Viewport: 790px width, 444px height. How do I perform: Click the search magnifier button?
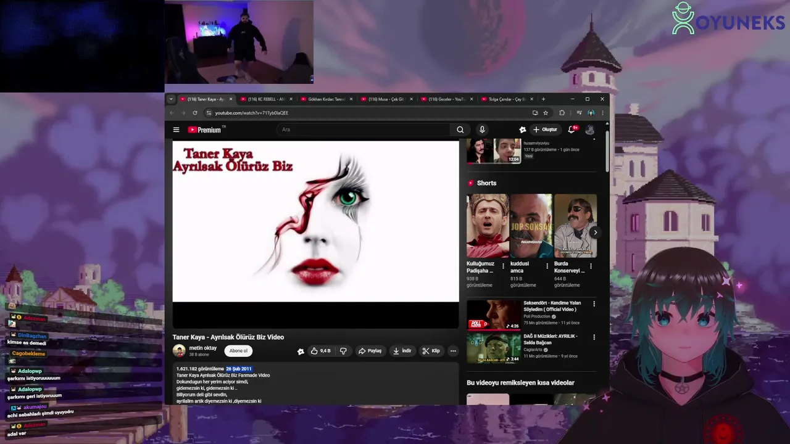460,129
